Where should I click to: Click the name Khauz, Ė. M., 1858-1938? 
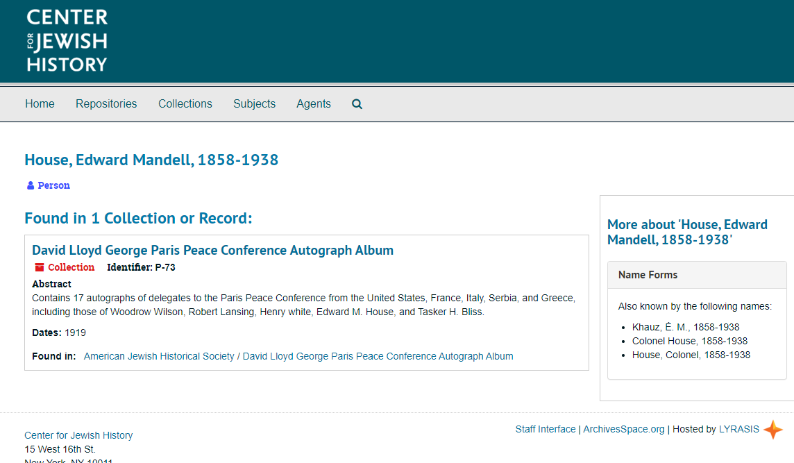(x=686, y=327)
